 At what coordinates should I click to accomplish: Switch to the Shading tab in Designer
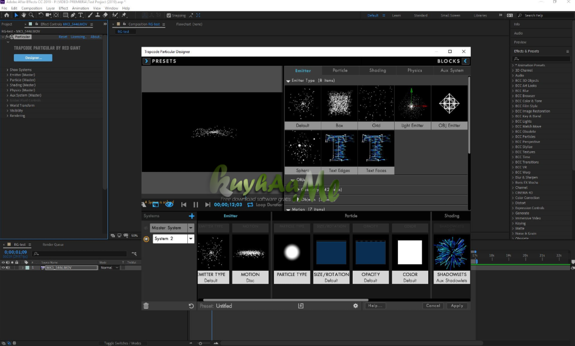377,71
